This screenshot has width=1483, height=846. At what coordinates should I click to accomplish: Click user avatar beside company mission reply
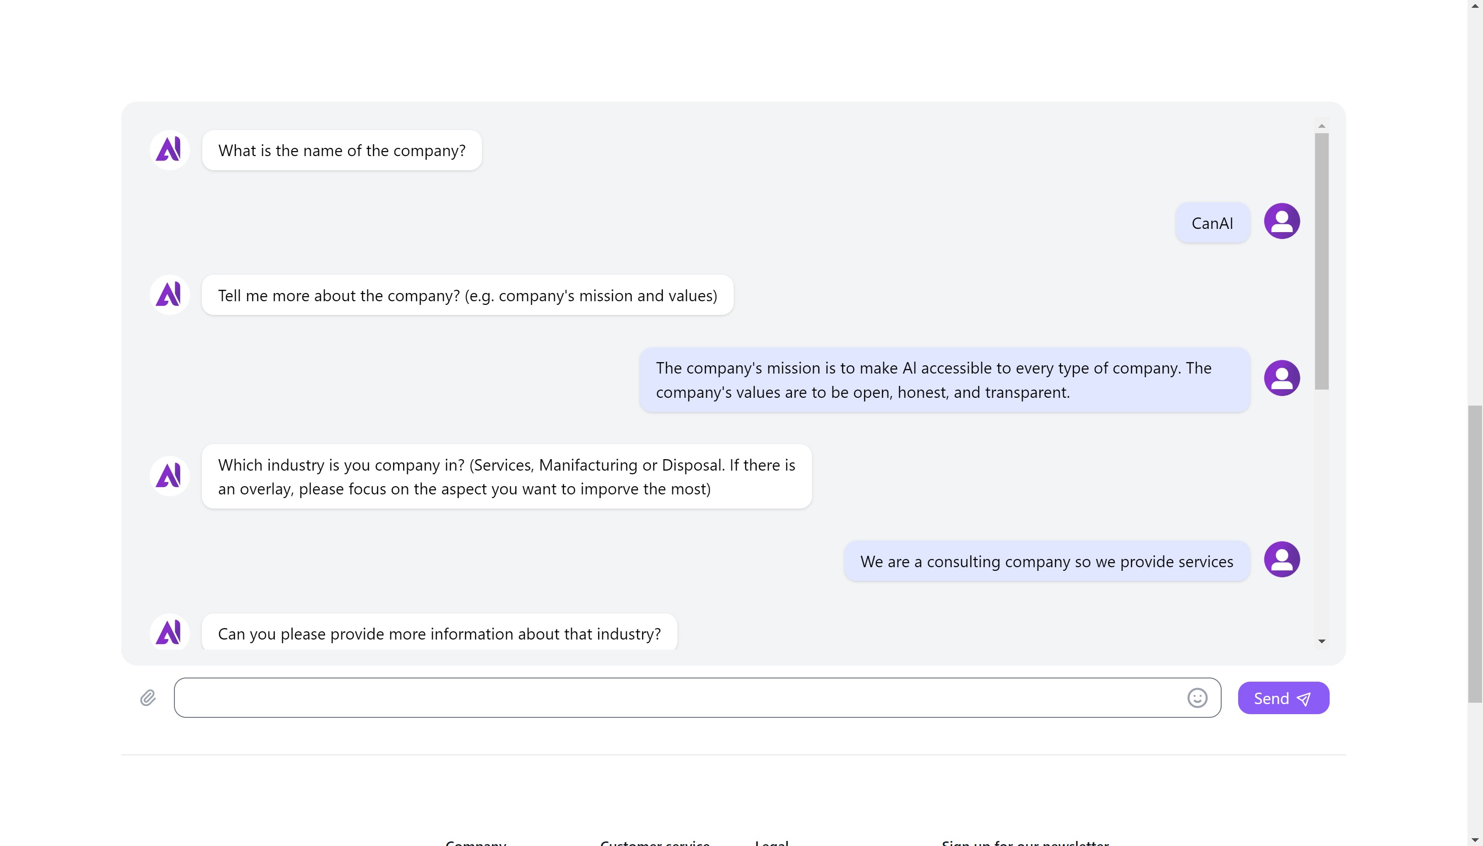point(1282,378)
